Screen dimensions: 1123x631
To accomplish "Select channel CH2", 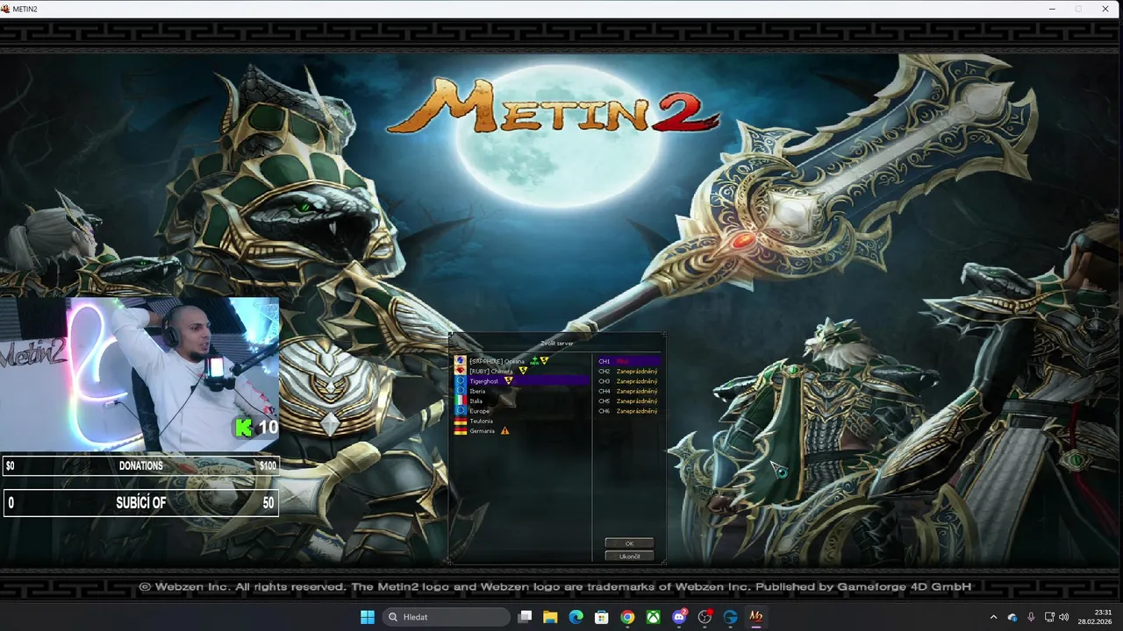I will click(x=627, y=371).
